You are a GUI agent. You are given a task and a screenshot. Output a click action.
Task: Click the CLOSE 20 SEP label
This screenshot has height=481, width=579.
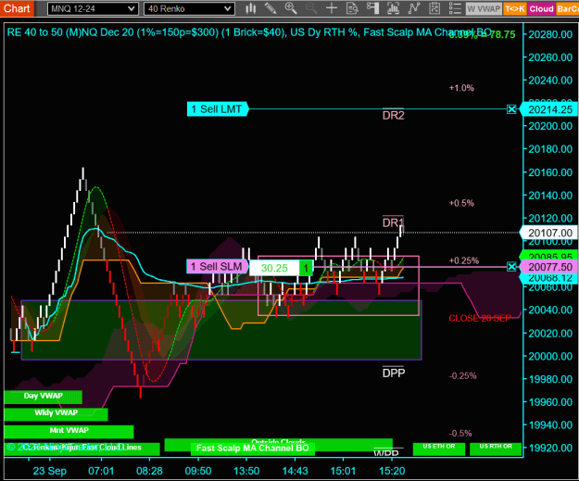(x=480, y=318)
